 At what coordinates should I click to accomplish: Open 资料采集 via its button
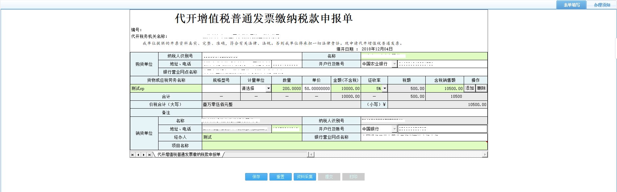click(305, 177)
